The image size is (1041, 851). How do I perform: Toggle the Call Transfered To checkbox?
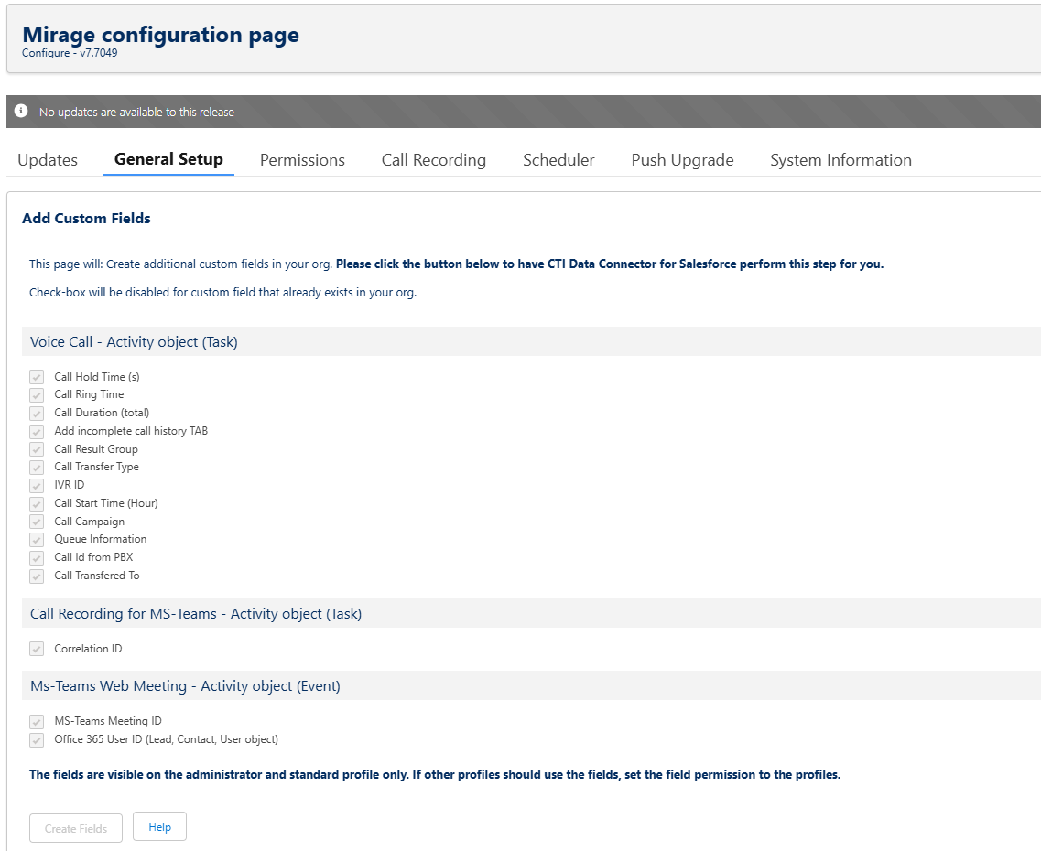click(x=37, y=576)
